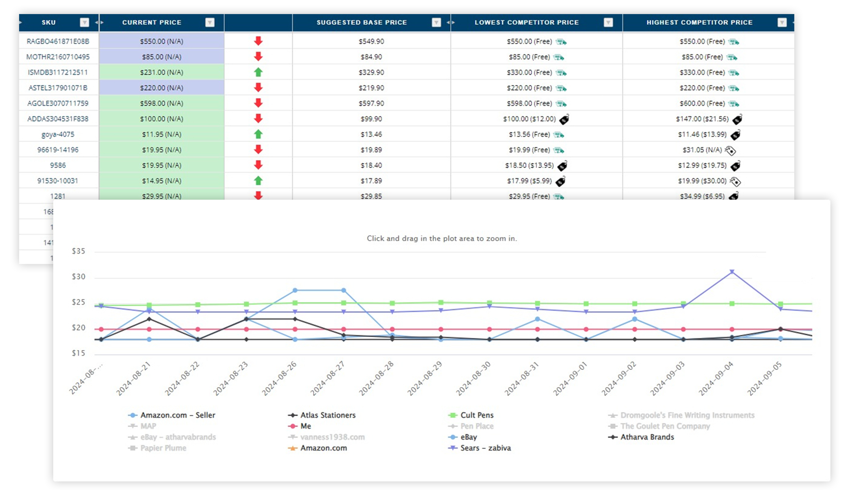
Task: Click red down arrow in MOTHR2160710495 row
Action: pos(258,56)
